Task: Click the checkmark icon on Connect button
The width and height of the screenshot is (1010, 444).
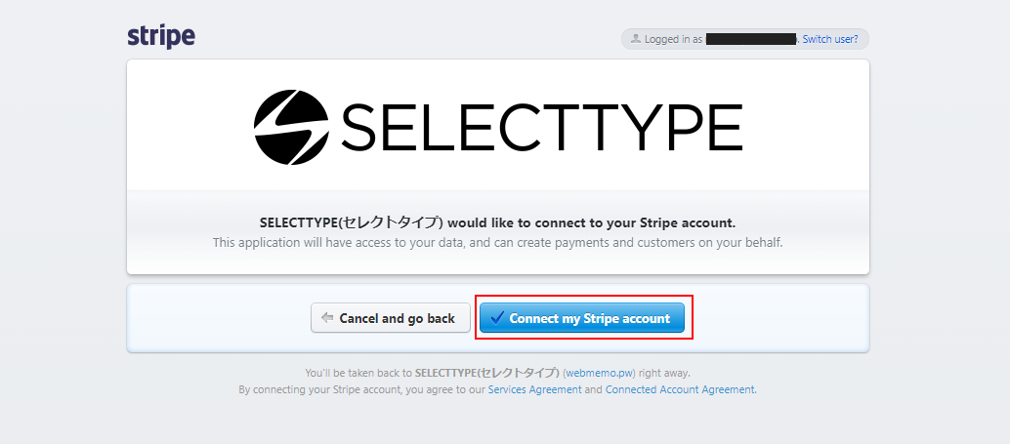Action: tap(497, 318)
